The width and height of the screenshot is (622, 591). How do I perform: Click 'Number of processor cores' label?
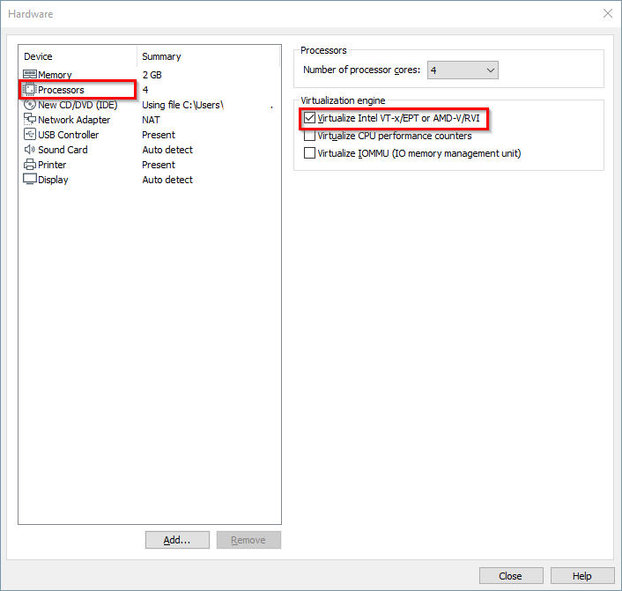[x=361, y=70]
